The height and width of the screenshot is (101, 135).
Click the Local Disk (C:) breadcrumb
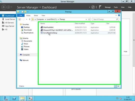point(52,19)
